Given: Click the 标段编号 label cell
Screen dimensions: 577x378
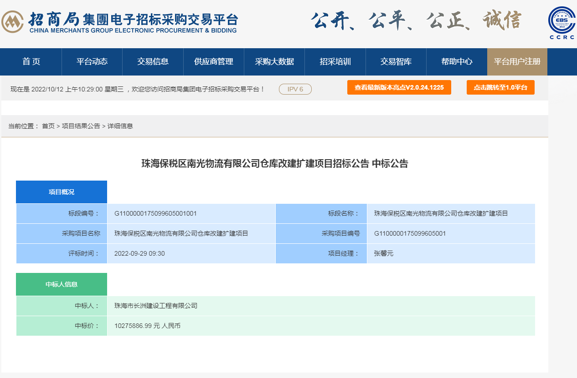Looking at the screenshot, I should tap(62, 213).
